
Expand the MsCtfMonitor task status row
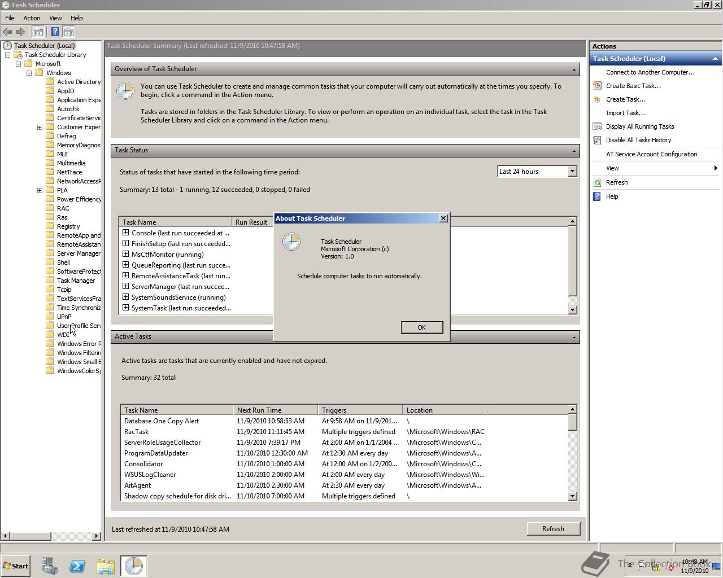(x=125, y=254)
